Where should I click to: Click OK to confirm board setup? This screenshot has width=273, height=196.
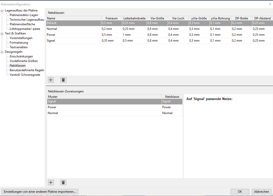(x=240, y=191)
